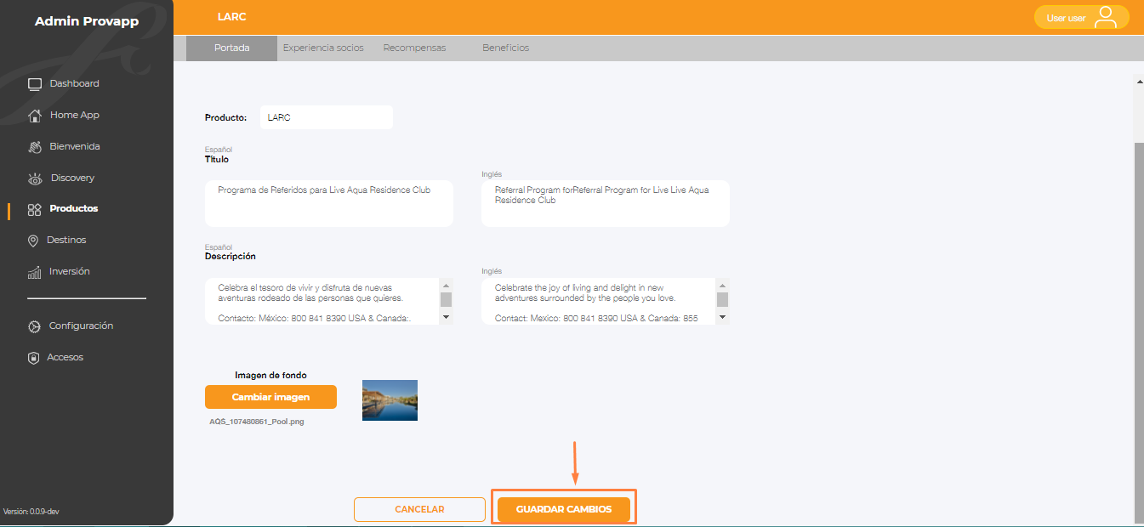Click GUARDAR CAMBIOS to save
Screen dimensions: 1144x527
564,509
